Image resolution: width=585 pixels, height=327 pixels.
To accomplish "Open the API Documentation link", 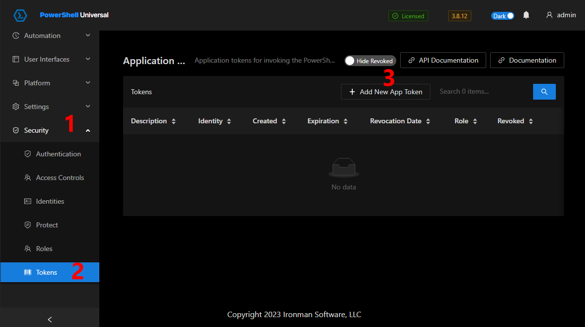I will point(443,60).
